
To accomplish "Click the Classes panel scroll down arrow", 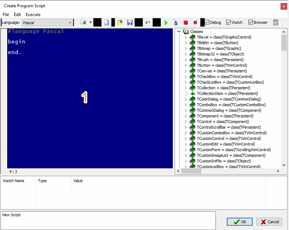I will [x=284, y=165].
